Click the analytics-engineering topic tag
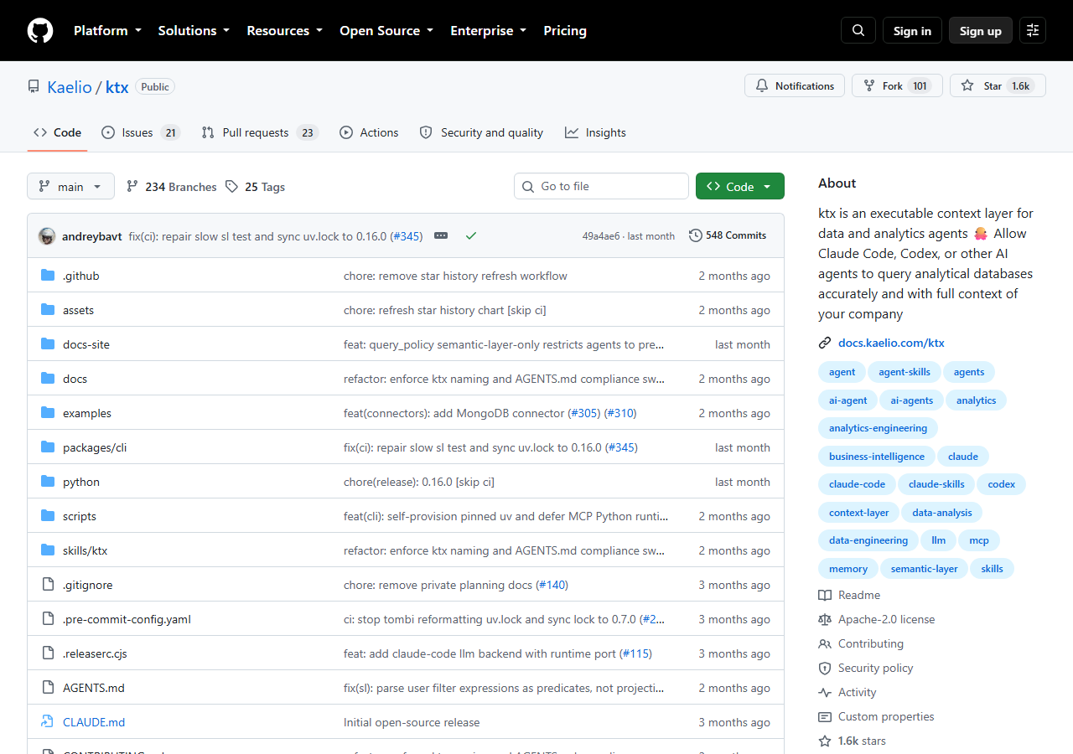The width and height of the screenshot is (1073, 754). (x=878, y=428)
